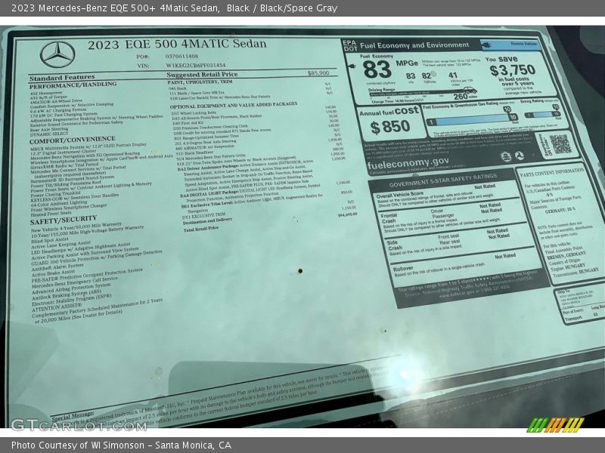Click the '260 miles' driving range value
The image size is (605, 453).
point(465,97)
